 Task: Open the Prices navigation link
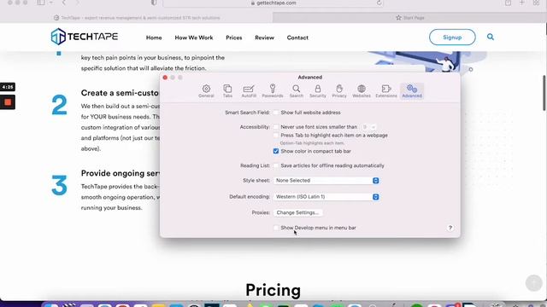pyautogui.click(x=233, y=38)
